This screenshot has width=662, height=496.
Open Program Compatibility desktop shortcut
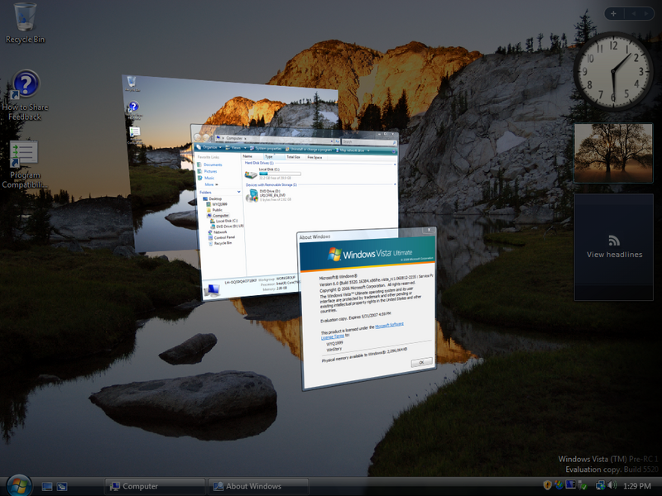25,164
